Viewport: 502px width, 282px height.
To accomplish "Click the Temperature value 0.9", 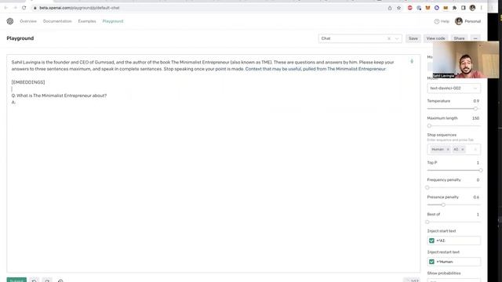I will coord(476,101).
